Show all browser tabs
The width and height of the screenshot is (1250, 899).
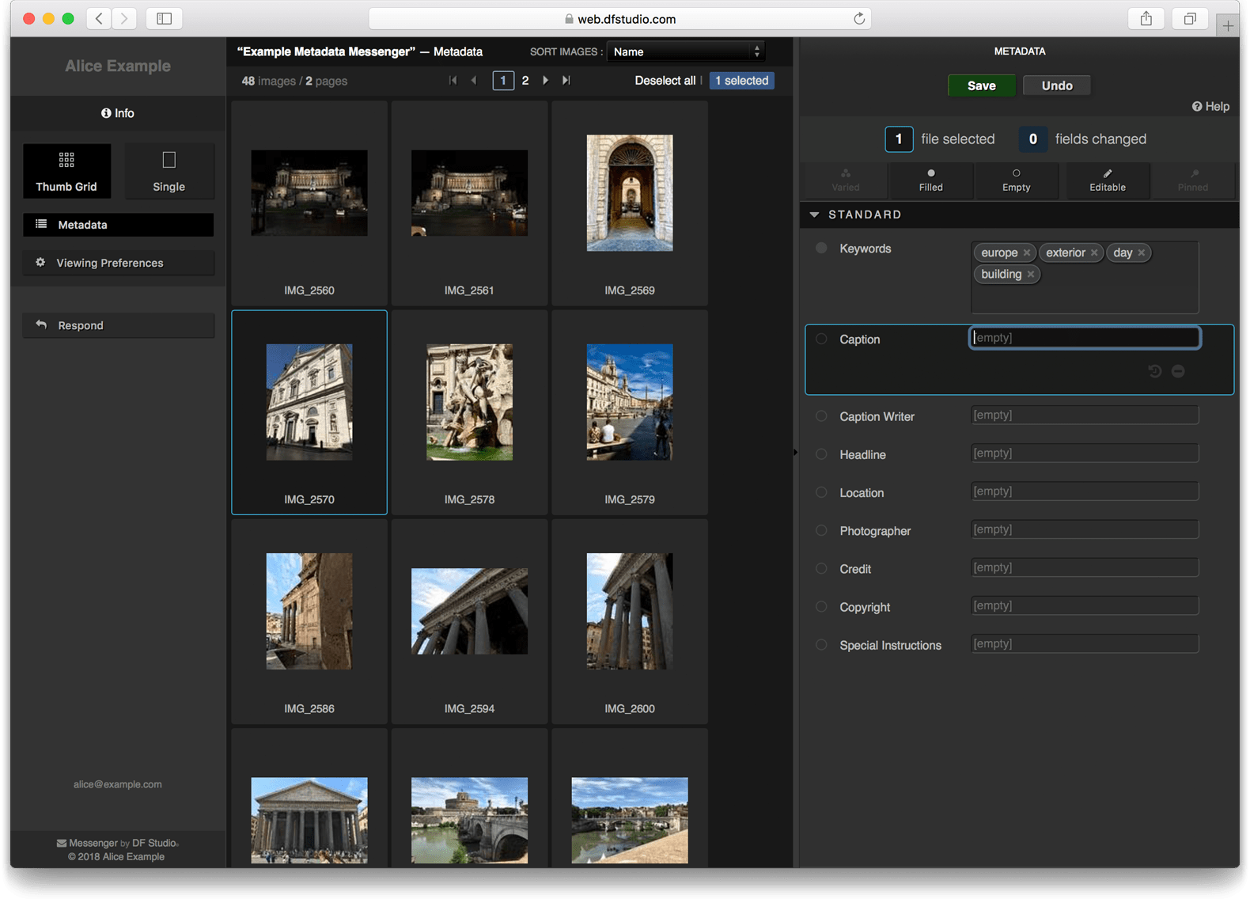pyautogui.click(x=1190, y=18)
